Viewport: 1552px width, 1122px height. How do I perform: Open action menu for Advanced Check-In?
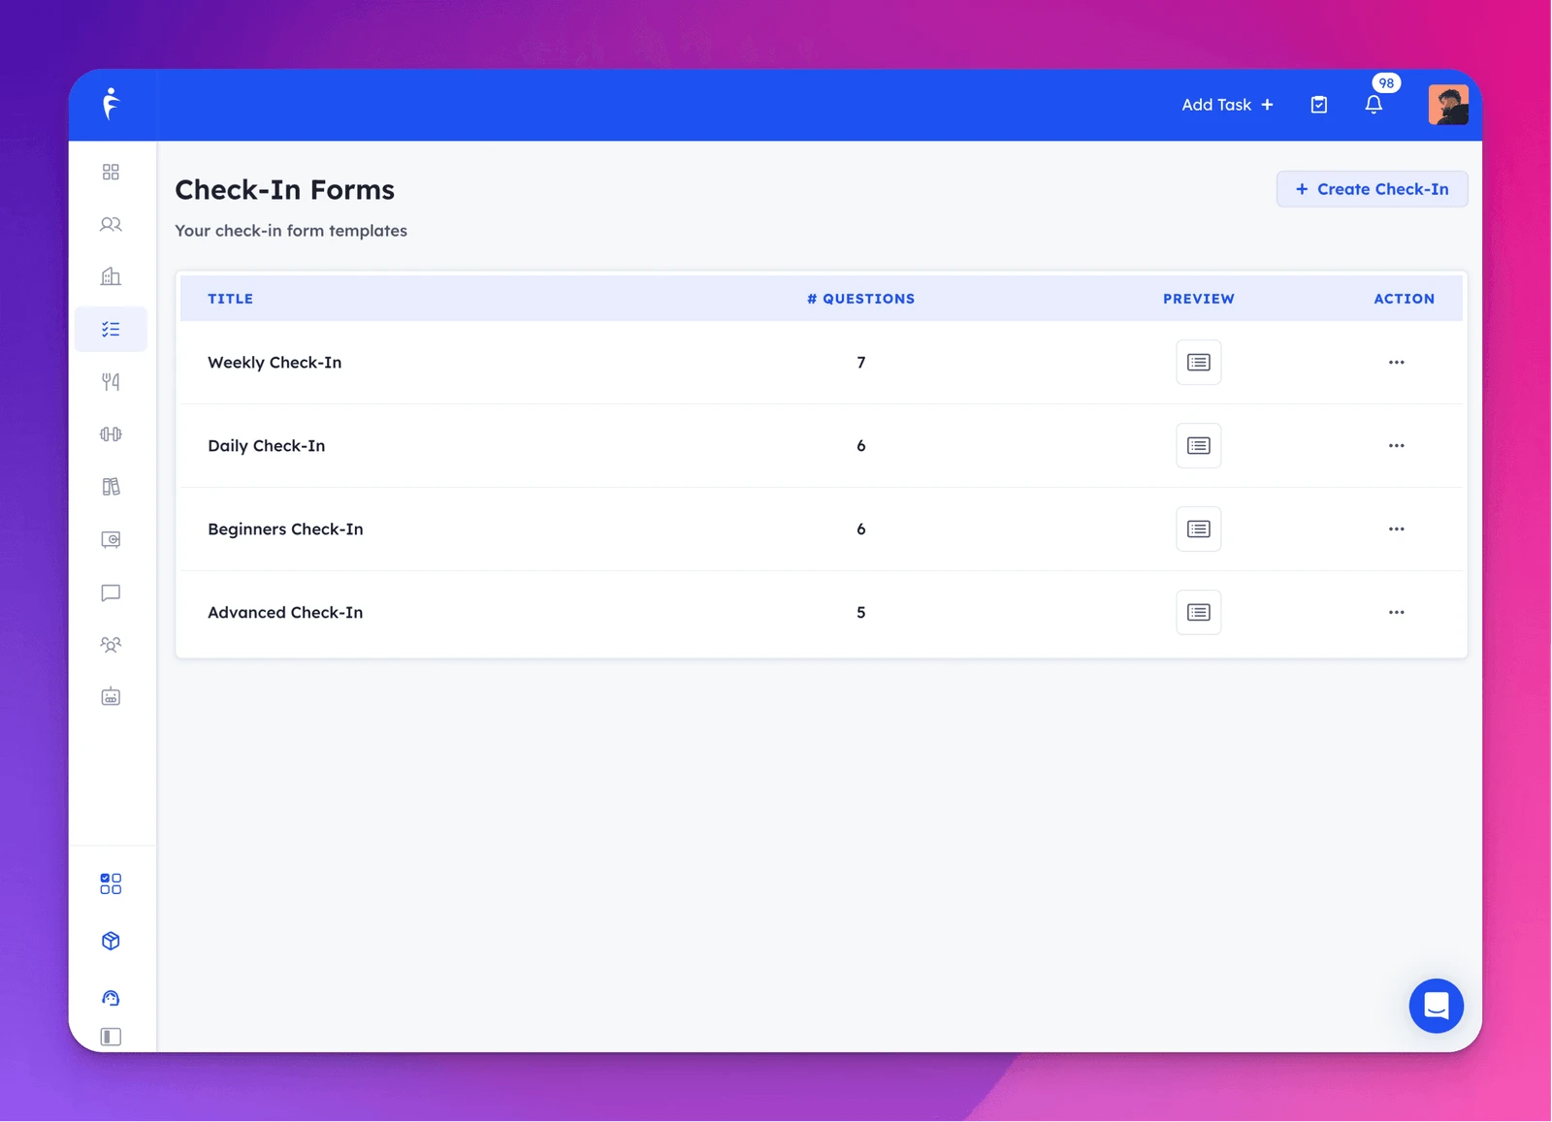point(1397,612)
